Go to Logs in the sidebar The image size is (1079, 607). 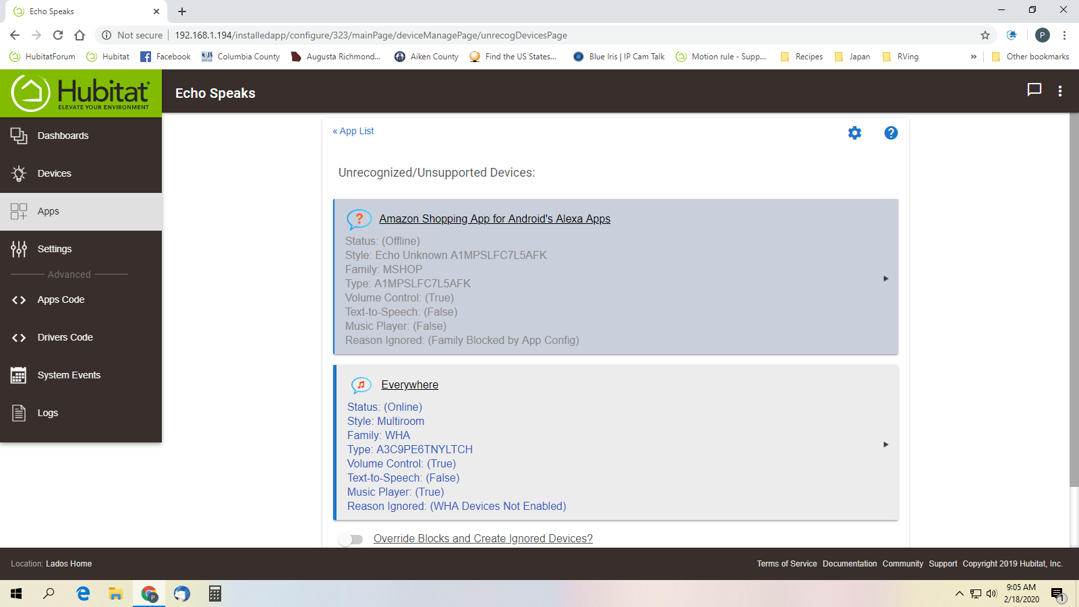tap(47, 413)
